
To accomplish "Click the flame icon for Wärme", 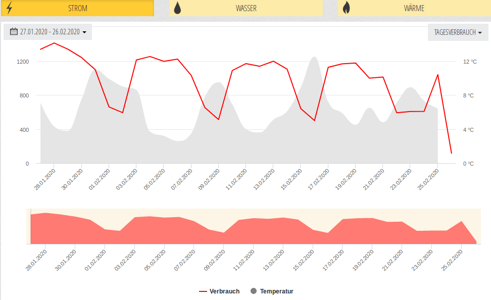I will pyautogui.click(x=346, y=8).
